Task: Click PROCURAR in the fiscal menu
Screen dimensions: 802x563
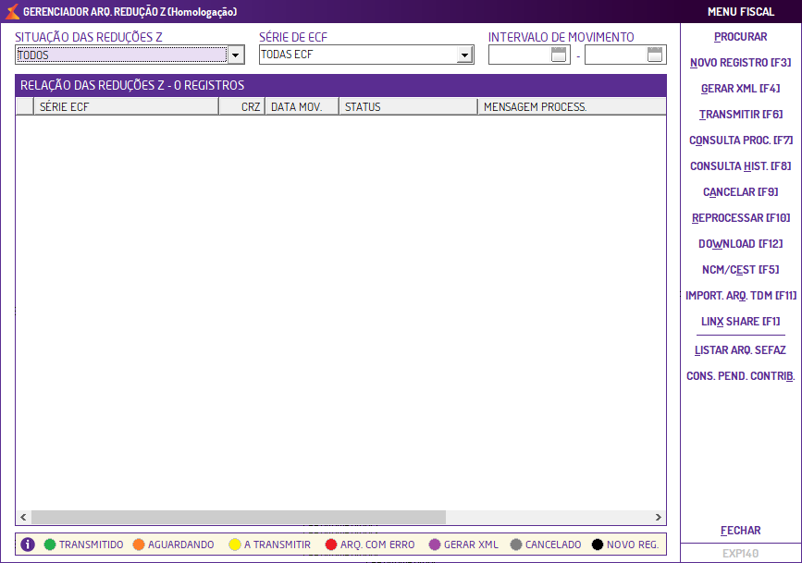Action: [x=741, y=37]
